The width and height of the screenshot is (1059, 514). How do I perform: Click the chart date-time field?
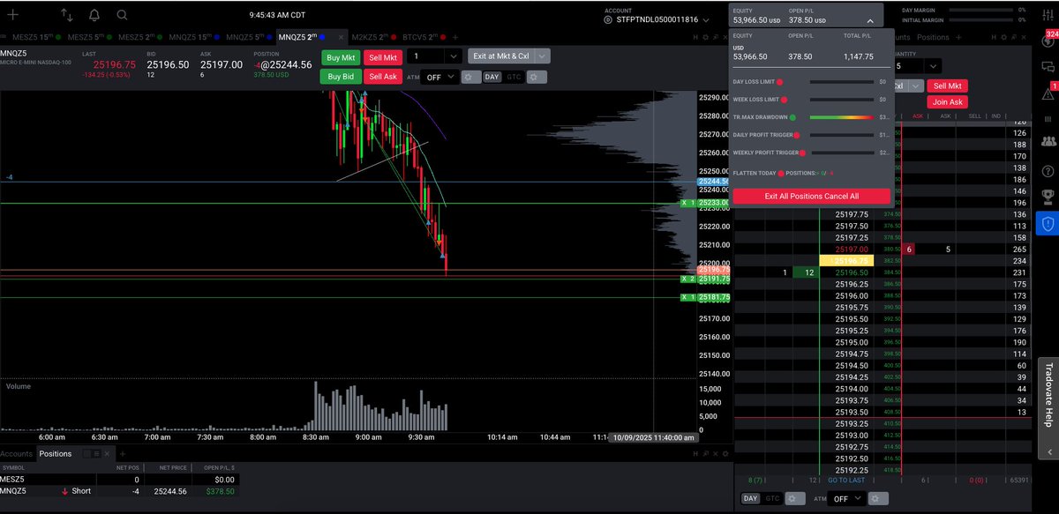tap(653, 437)
